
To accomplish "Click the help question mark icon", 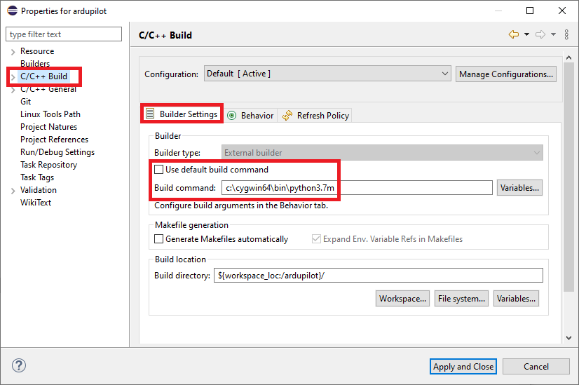I will 19,365.
